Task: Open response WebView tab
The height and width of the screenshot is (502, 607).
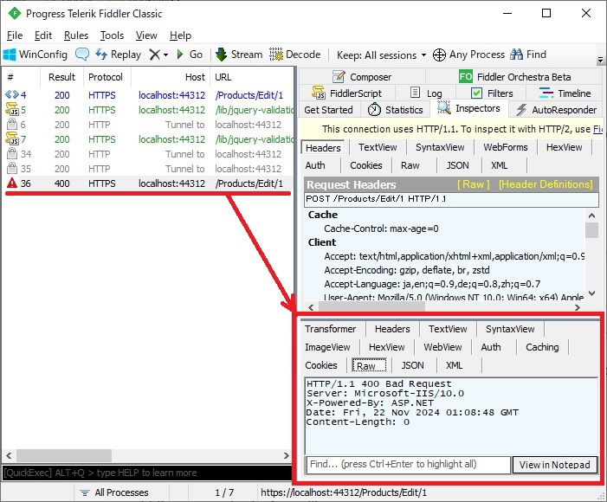Action: click(x=442, y=347)
